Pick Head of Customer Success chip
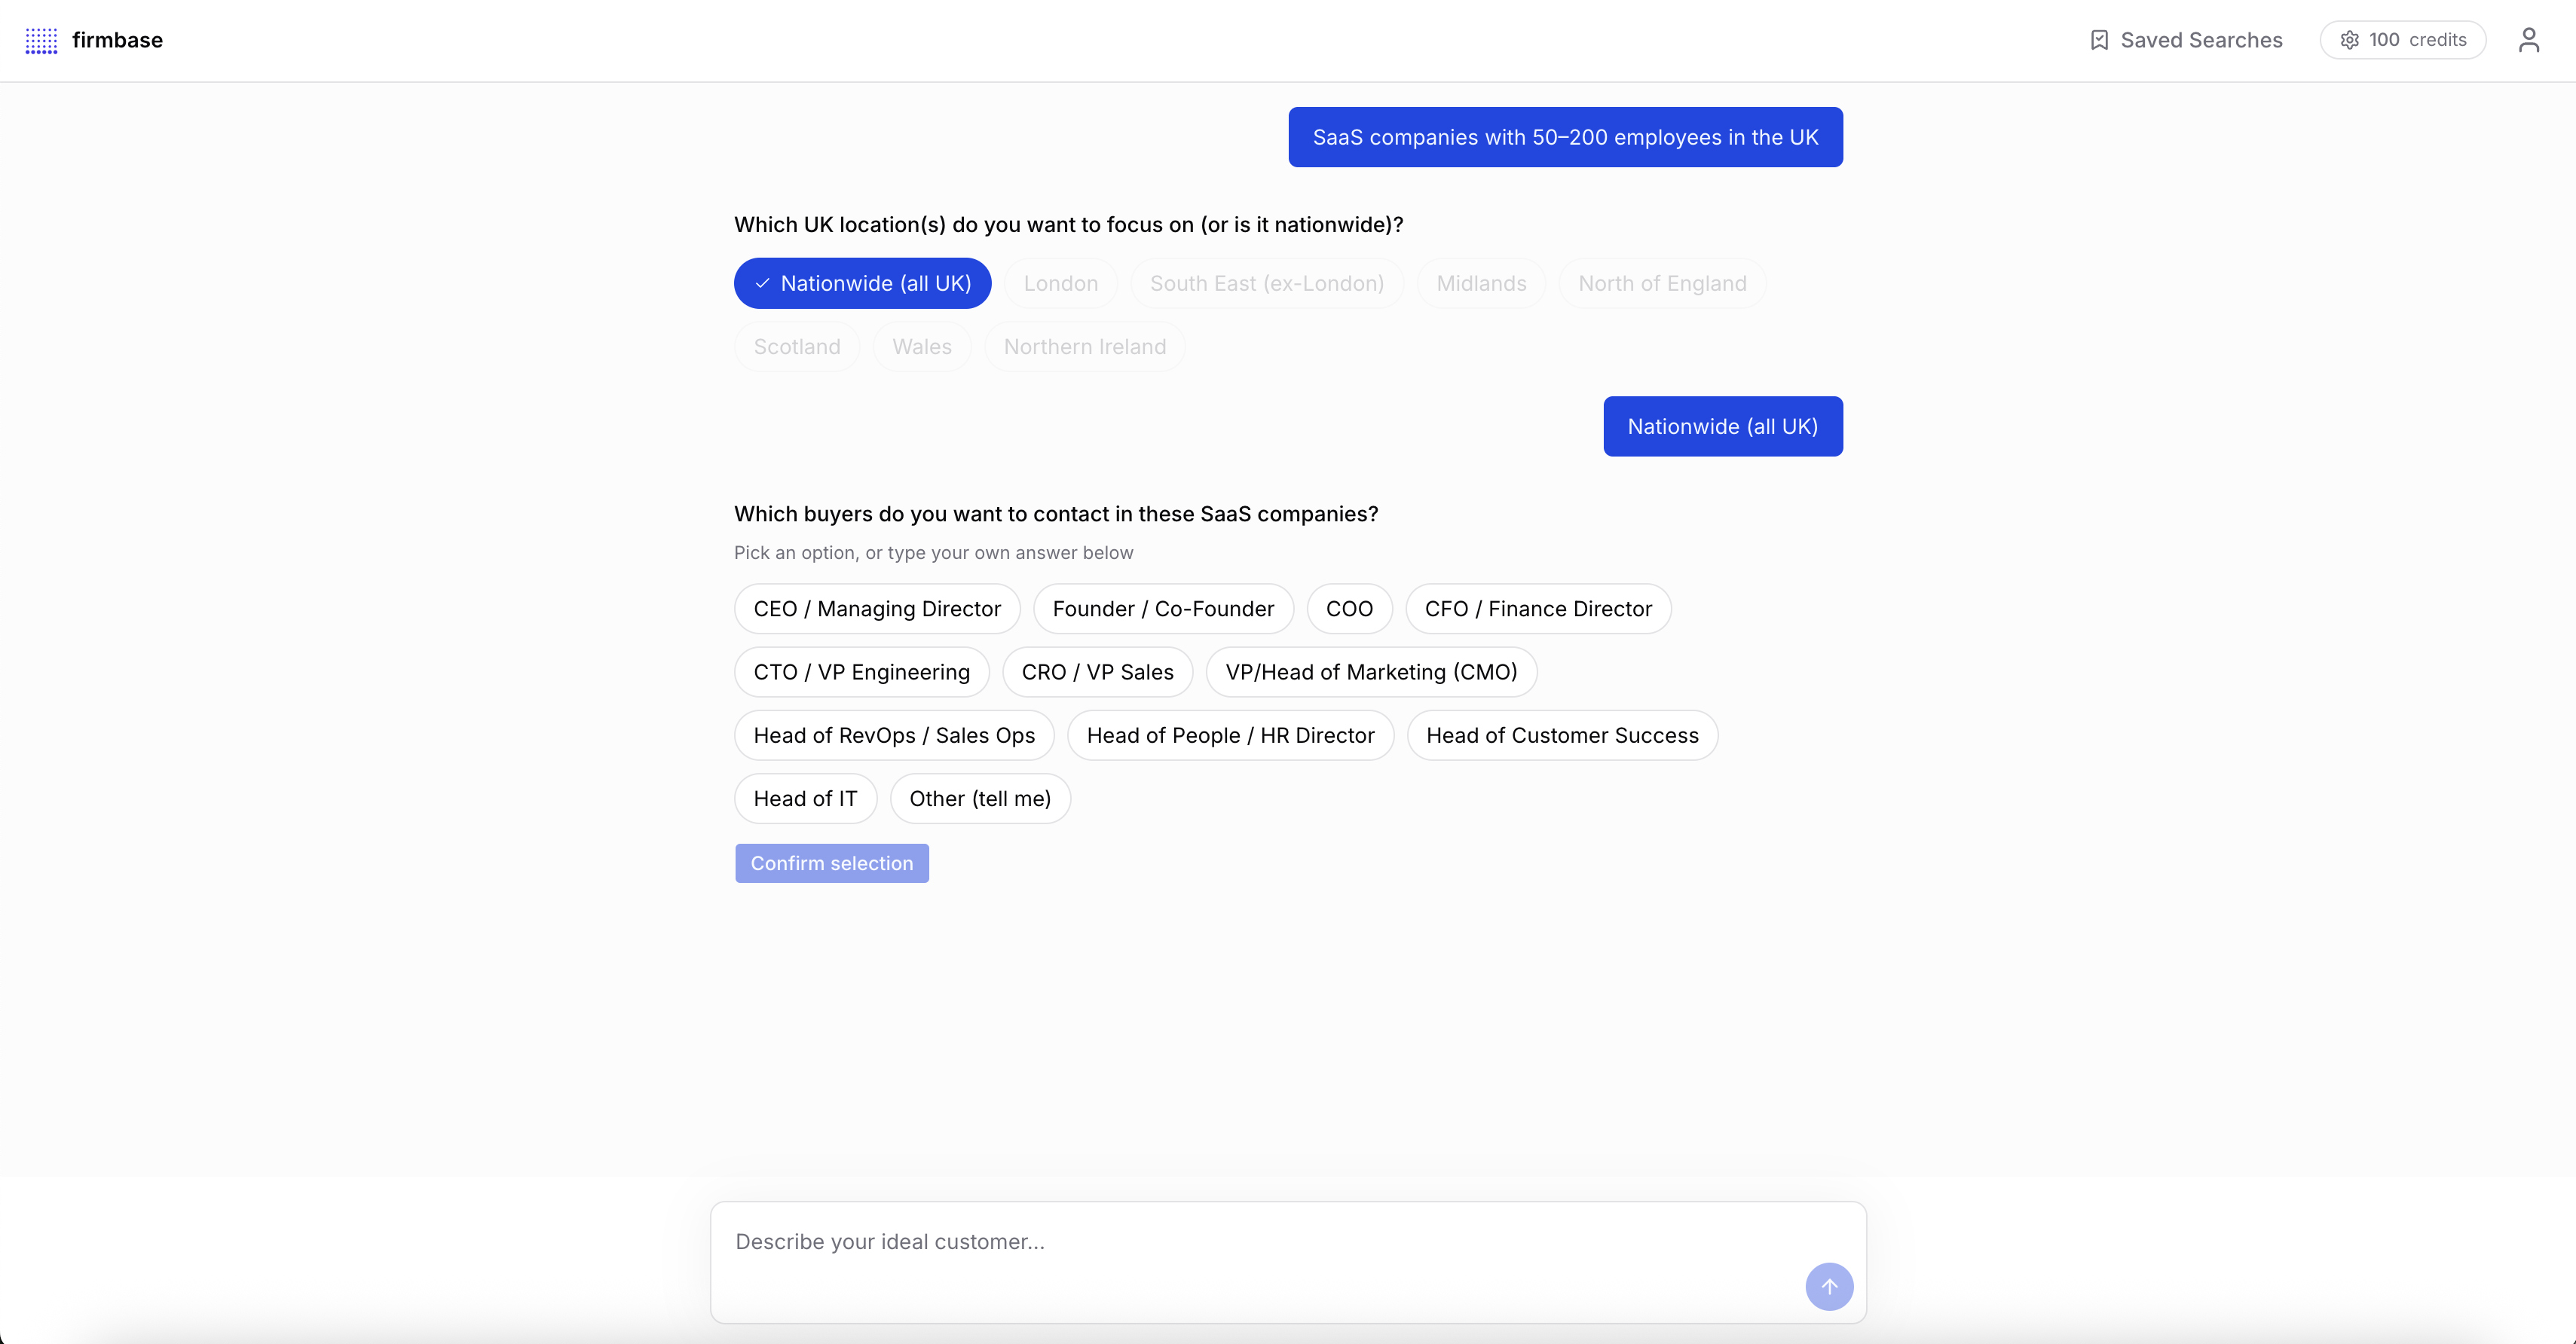This screenshot has width=2576, height=1344. (1561, 735)
